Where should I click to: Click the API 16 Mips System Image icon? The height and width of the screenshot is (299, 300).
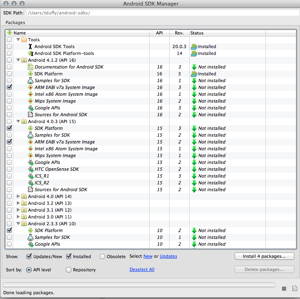tap(30, 101)
